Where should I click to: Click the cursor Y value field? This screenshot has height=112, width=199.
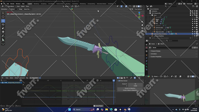[x=135, y=86]
